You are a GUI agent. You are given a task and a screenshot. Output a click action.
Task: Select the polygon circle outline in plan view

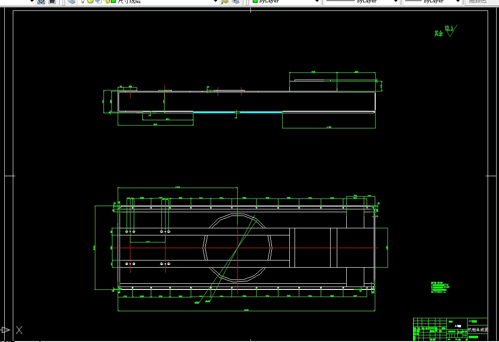238,248
